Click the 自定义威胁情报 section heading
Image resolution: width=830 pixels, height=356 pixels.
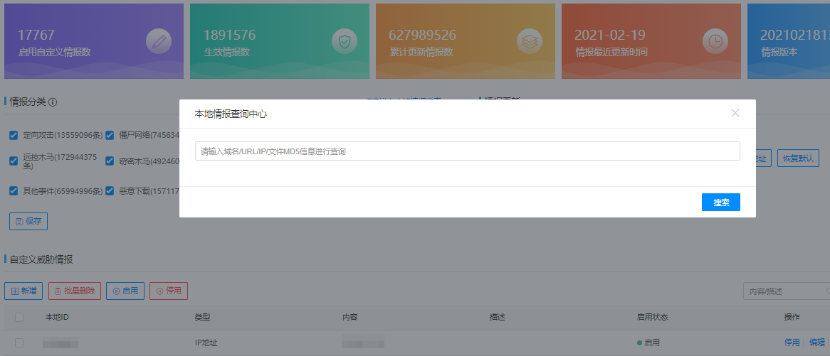[41, 259]
